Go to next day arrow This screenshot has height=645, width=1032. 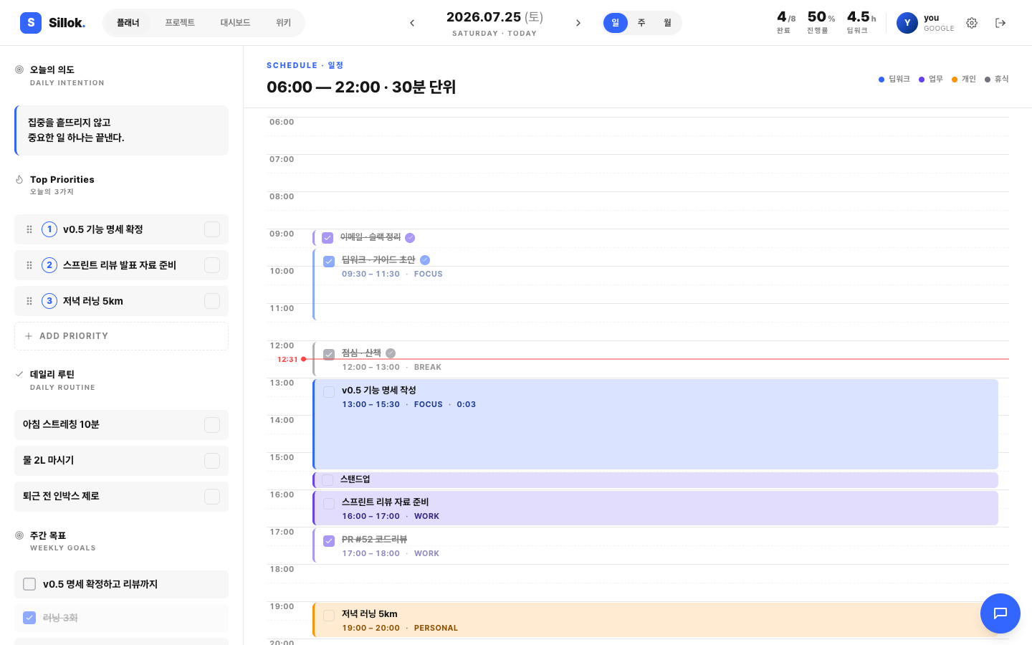pos(578,23)
